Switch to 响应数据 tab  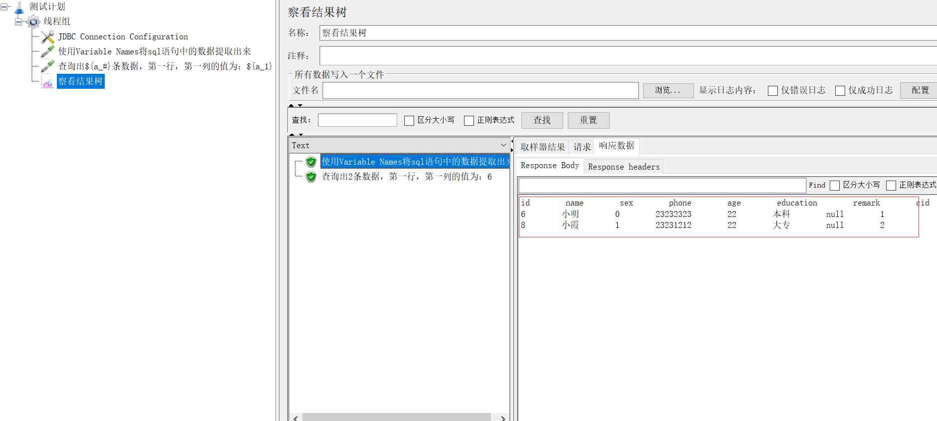617,146
